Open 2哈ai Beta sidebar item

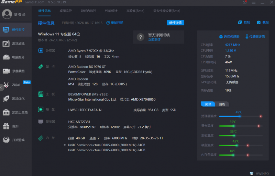tap(16, 85)
